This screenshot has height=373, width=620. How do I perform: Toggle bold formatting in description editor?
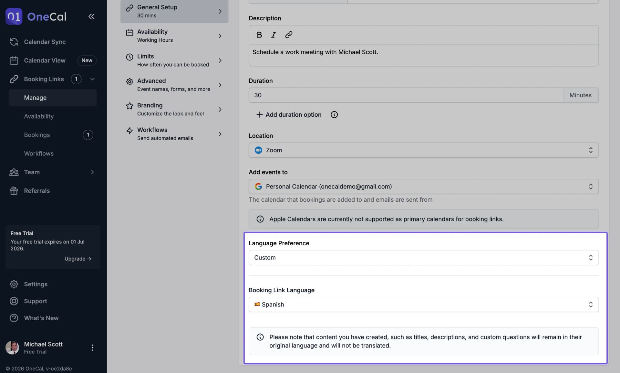pyautogui.click(x=259, y=35)
